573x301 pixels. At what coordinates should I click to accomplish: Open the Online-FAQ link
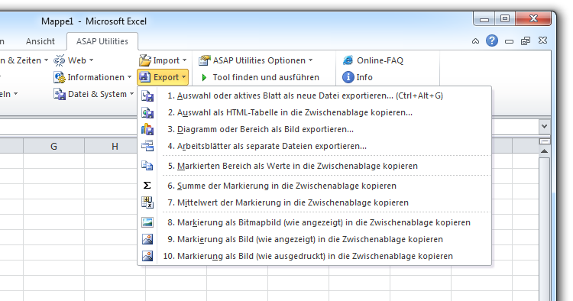coord(380,60)
